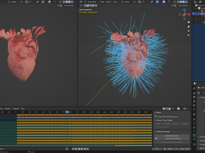Screen dimensions: 205x153
Task: Click Play animation button
Action: 82,149
